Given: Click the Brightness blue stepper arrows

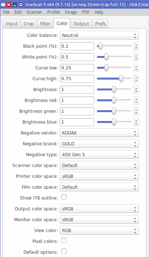Looking at the screenshot, I should click(136, 122).
